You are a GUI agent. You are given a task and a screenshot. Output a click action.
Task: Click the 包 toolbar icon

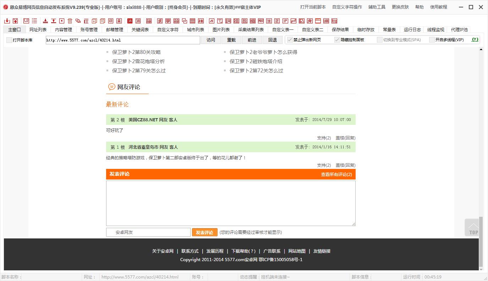click(245, 21)
